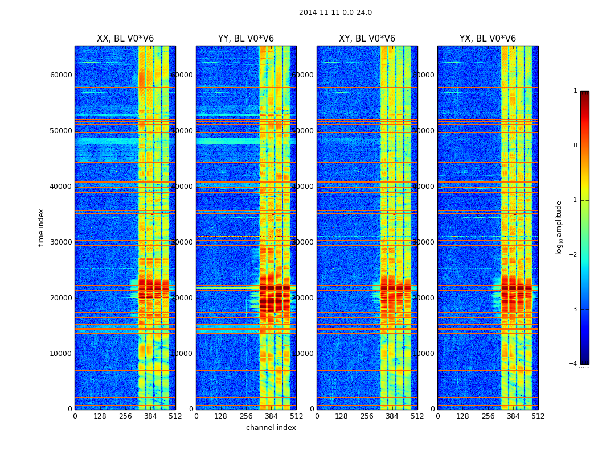Click the 60000 y-tick on the XX plot

tap(61, 75)
